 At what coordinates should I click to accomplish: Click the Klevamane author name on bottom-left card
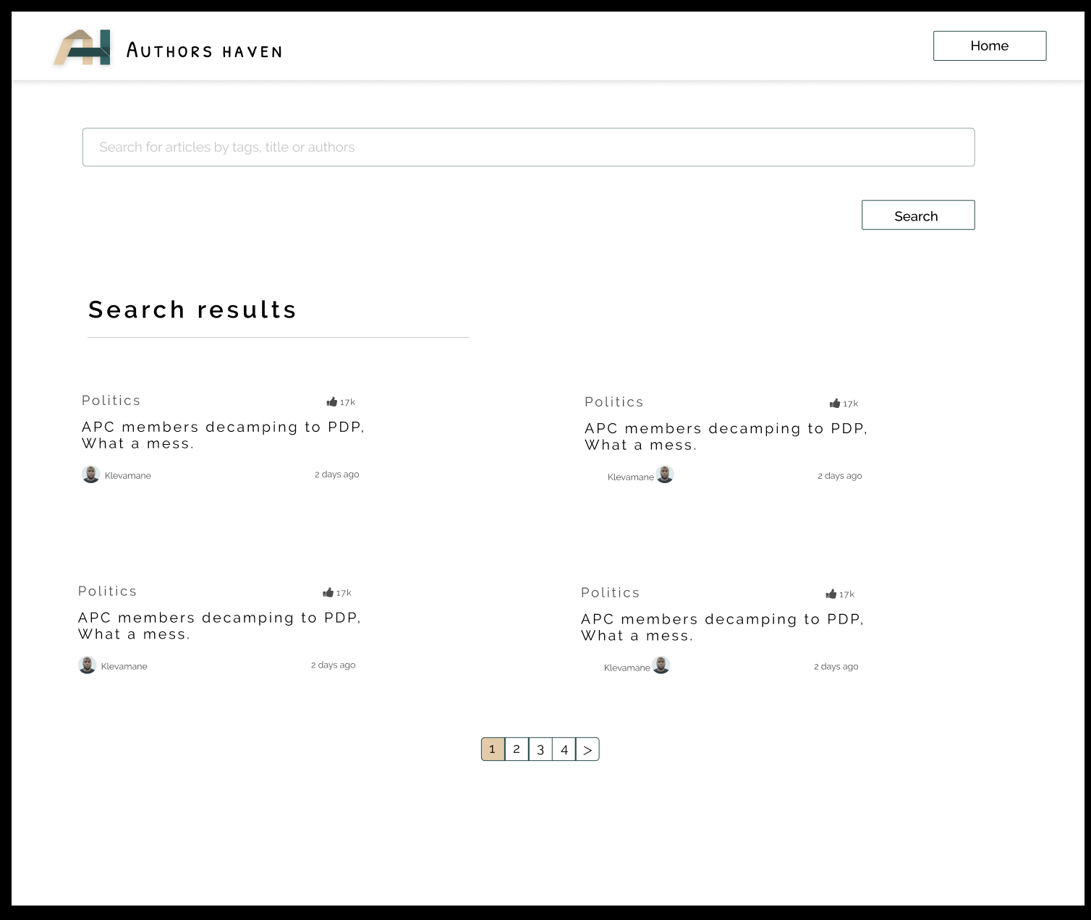pos(123,665)
